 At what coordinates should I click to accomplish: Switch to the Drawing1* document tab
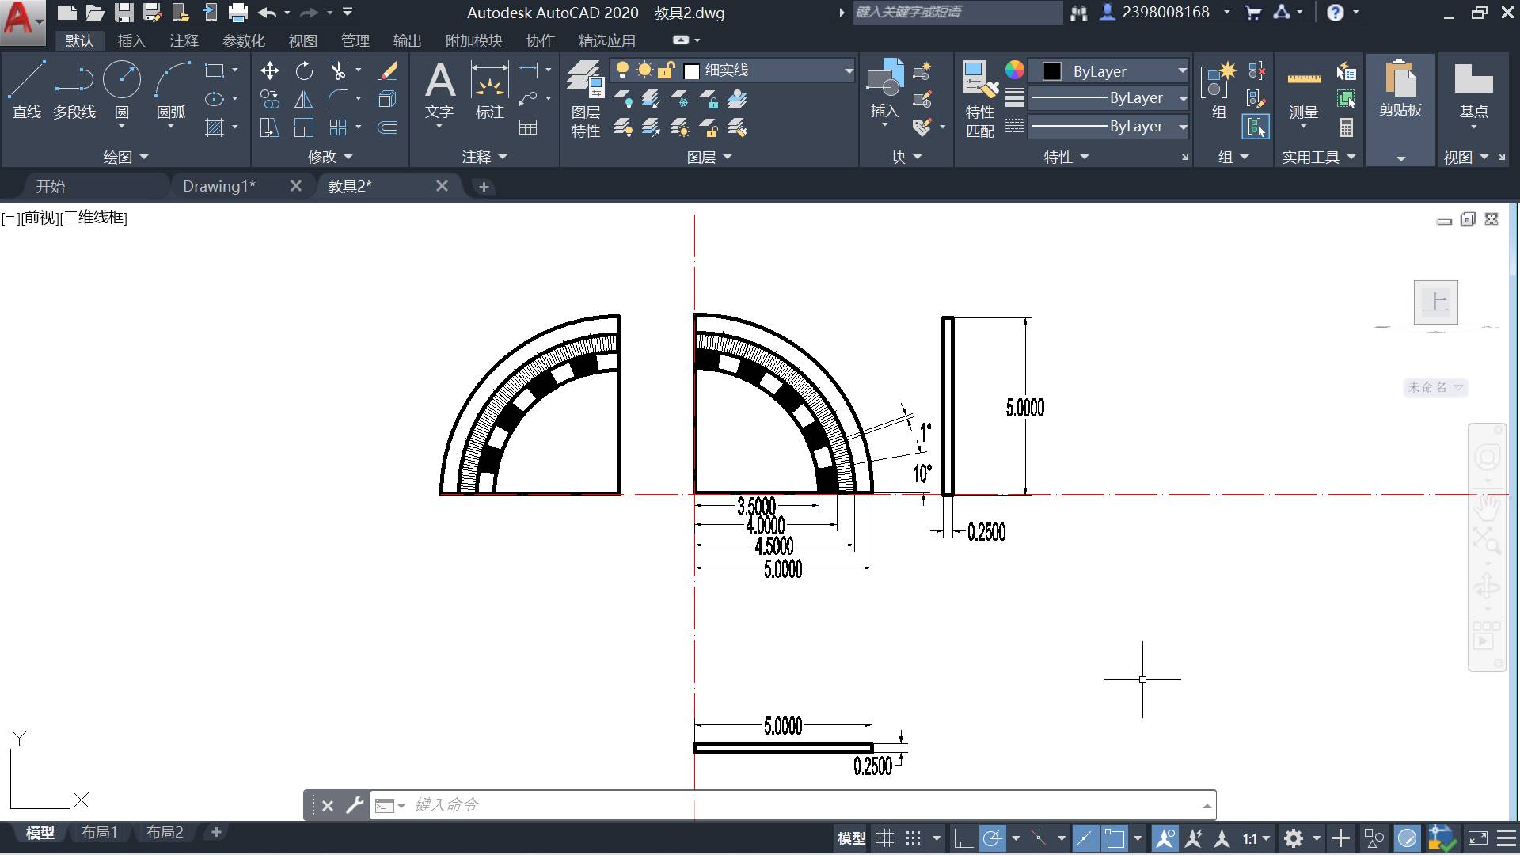click(218, 186)
